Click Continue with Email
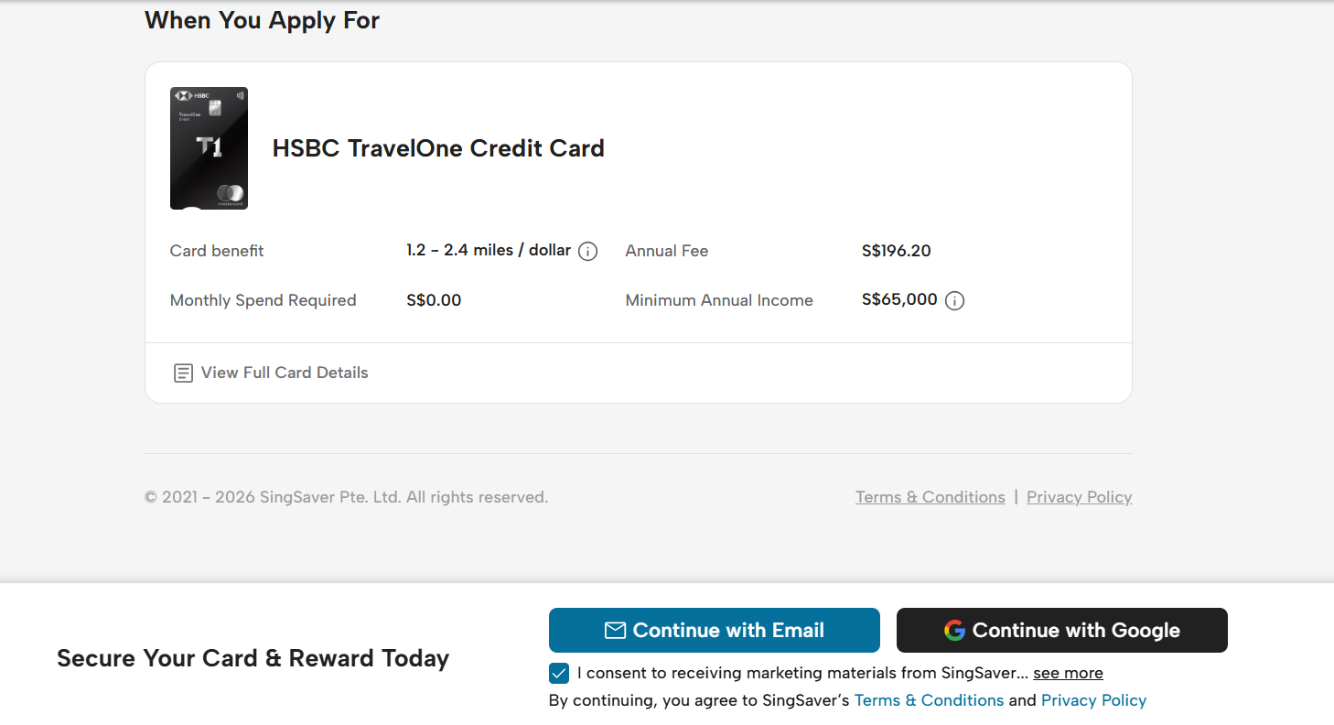The image size is (1334, 725). 714,630
